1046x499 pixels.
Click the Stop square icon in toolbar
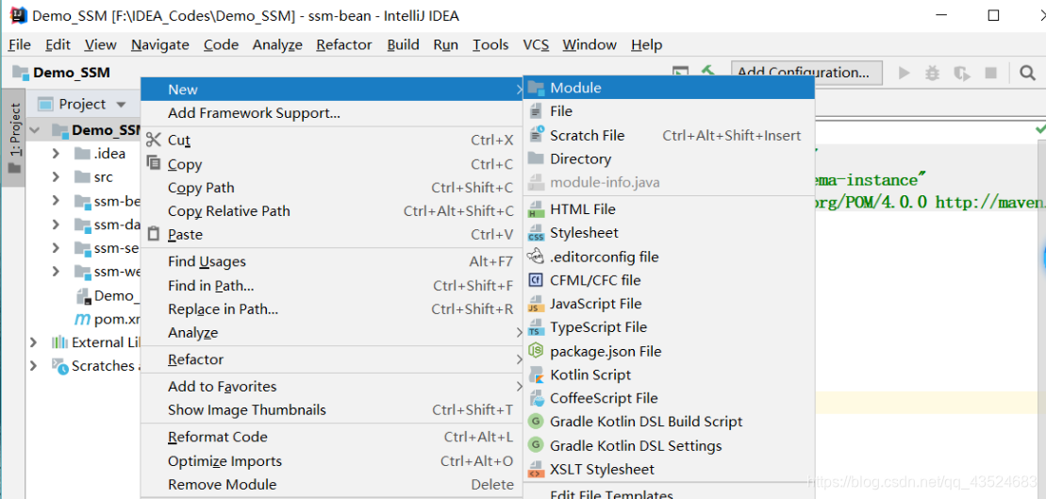[x=990, y=72]
